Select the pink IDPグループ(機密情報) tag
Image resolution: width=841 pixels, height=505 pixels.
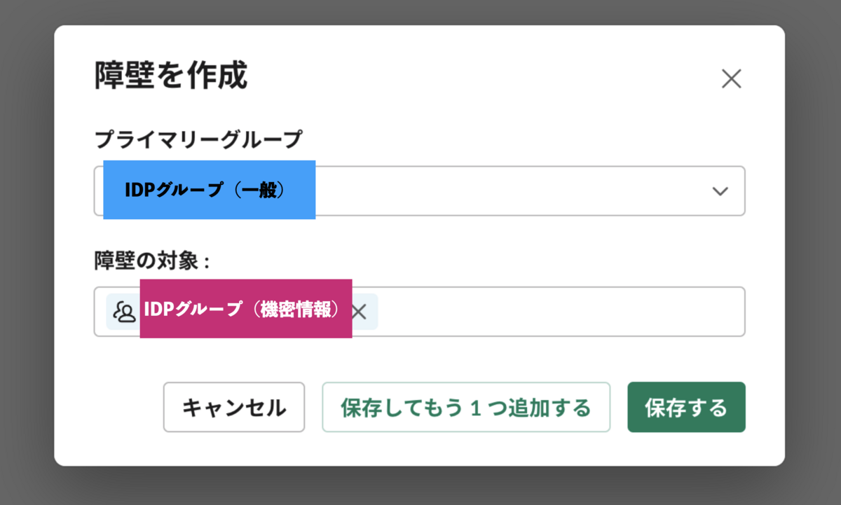pyautogui.click(x=246, y=309)
